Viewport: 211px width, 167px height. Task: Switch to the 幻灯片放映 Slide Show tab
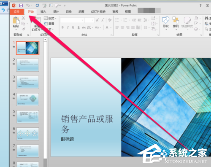(98, 12)
